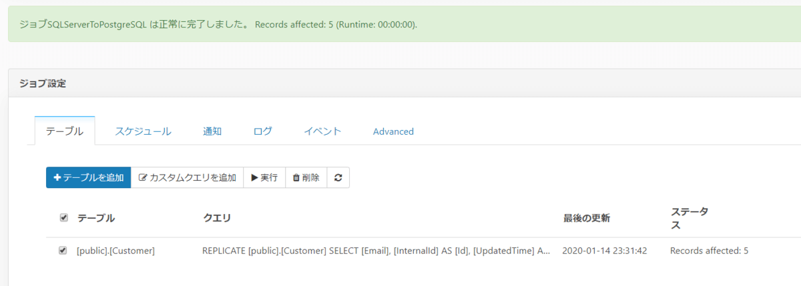Click the [public].[Customer] table name
The width and height of the screenshot is (801, 286).
click(x=115, y=251)
